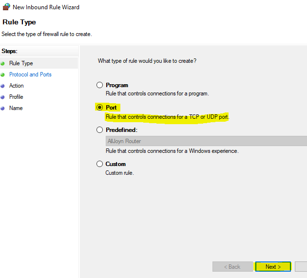
Task: Jump to the Action step
Action: (16, 86)
